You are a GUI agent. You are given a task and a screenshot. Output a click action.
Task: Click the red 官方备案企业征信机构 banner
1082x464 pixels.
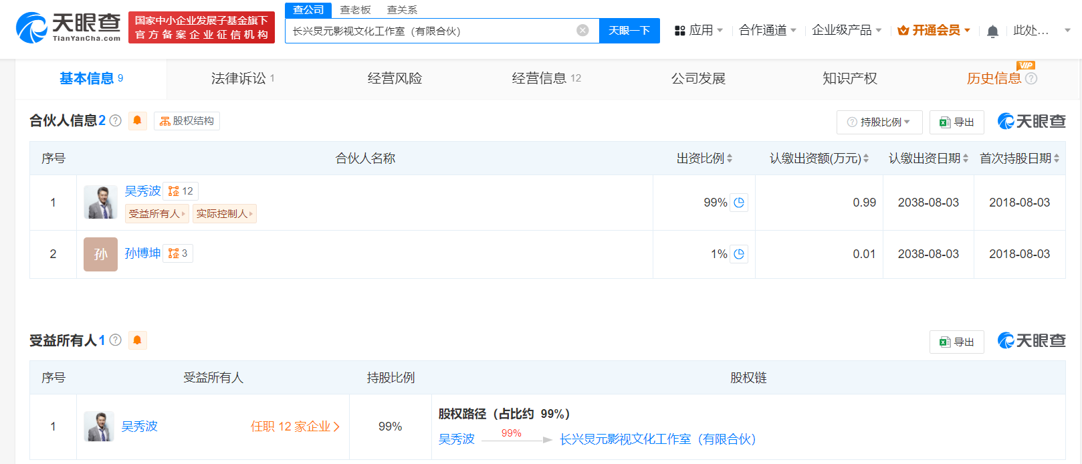tap(201, 27)
